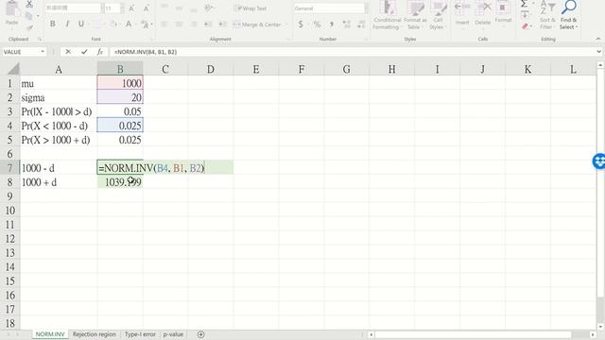Toggle Wrap Text for the cell

pyautogui.click(x=250, y=8)
